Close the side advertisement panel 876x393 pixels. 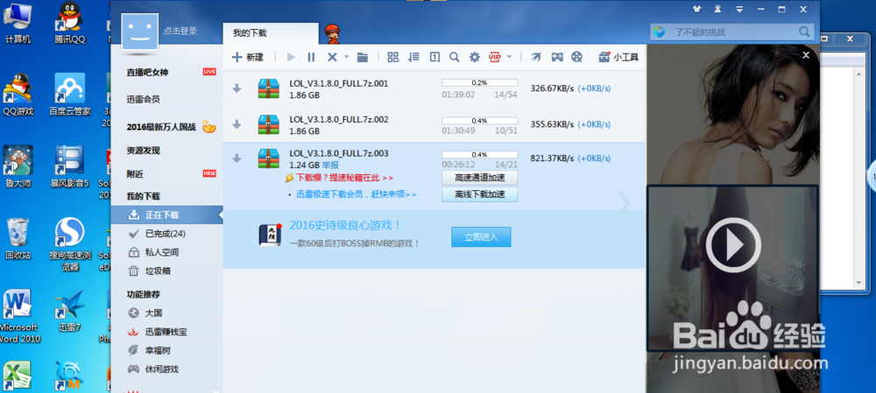point(806,55)
